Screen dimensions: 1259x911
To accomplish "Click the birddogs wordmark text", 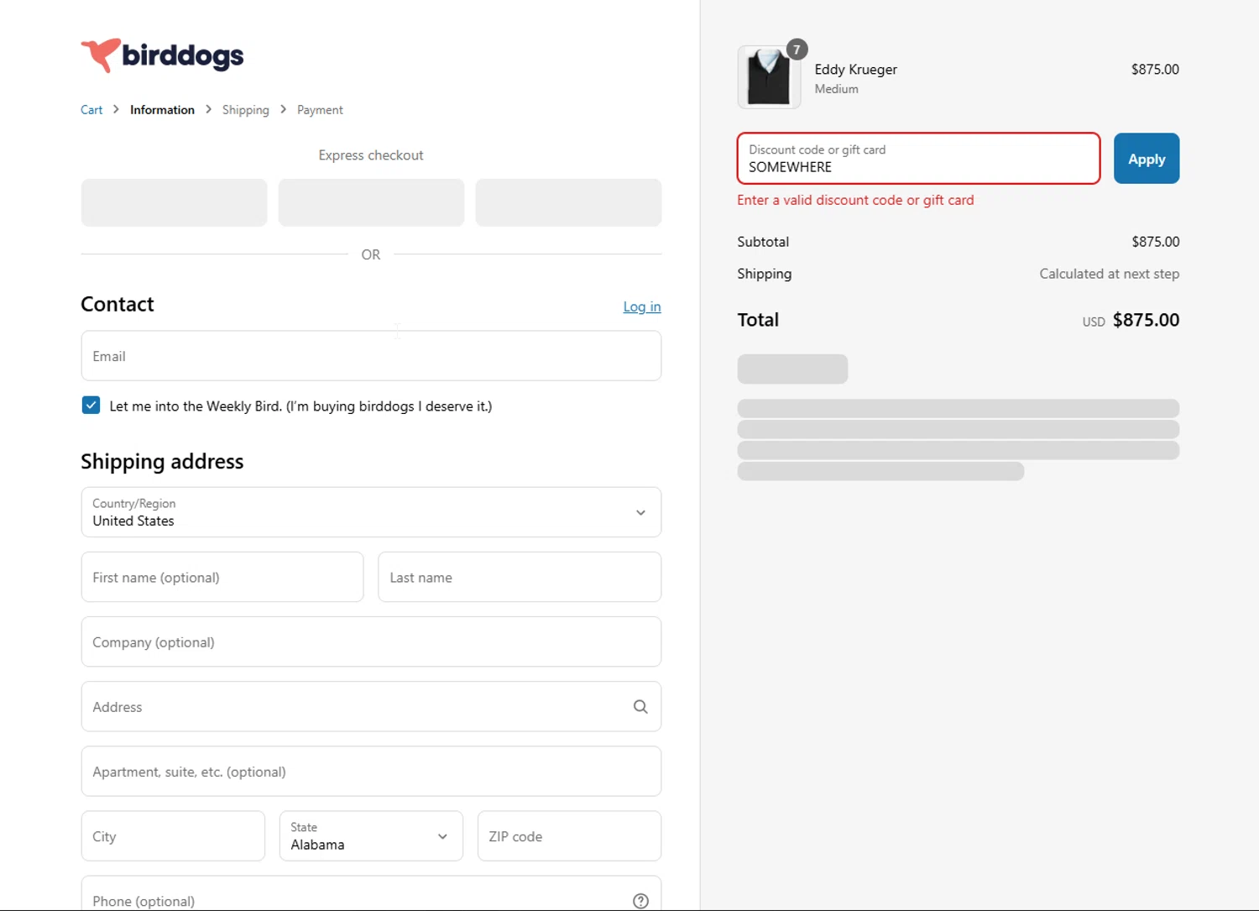I will point(183,56).
